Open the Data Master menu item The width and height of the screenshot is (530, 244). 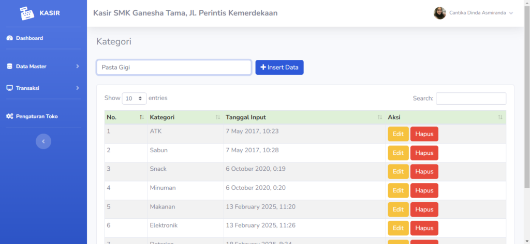click(x=43, y=67)
